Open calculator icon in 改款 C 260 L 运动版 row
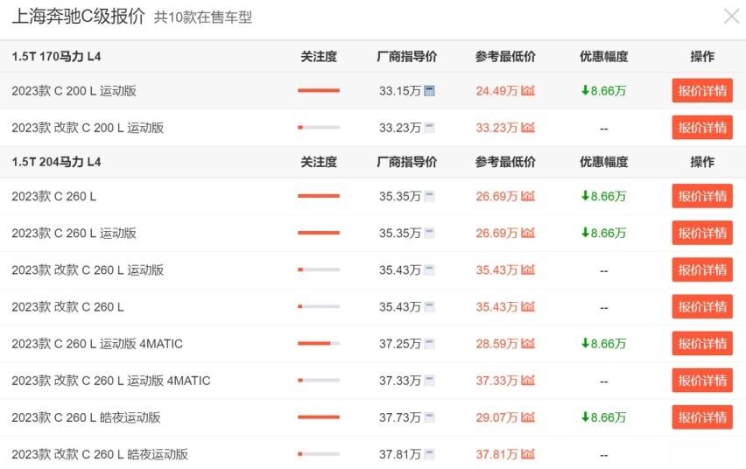Screen dimensions: 746x469 [429, 269]
